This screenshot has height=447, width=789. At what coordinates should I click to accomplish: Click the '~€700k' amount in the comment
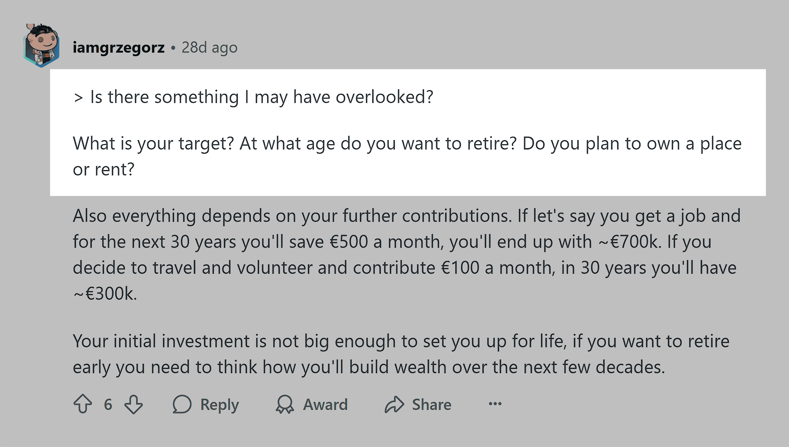628,242
